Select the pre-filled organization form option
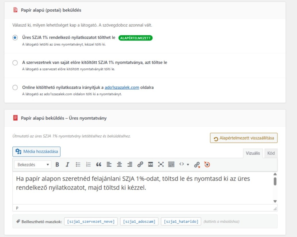Screen dimensions: 297x237 tap(15, 63)
